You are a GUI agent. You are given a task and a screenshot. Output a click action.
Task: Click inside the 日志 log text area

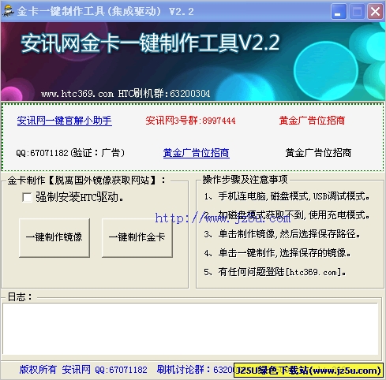click(x=190, y=329)
